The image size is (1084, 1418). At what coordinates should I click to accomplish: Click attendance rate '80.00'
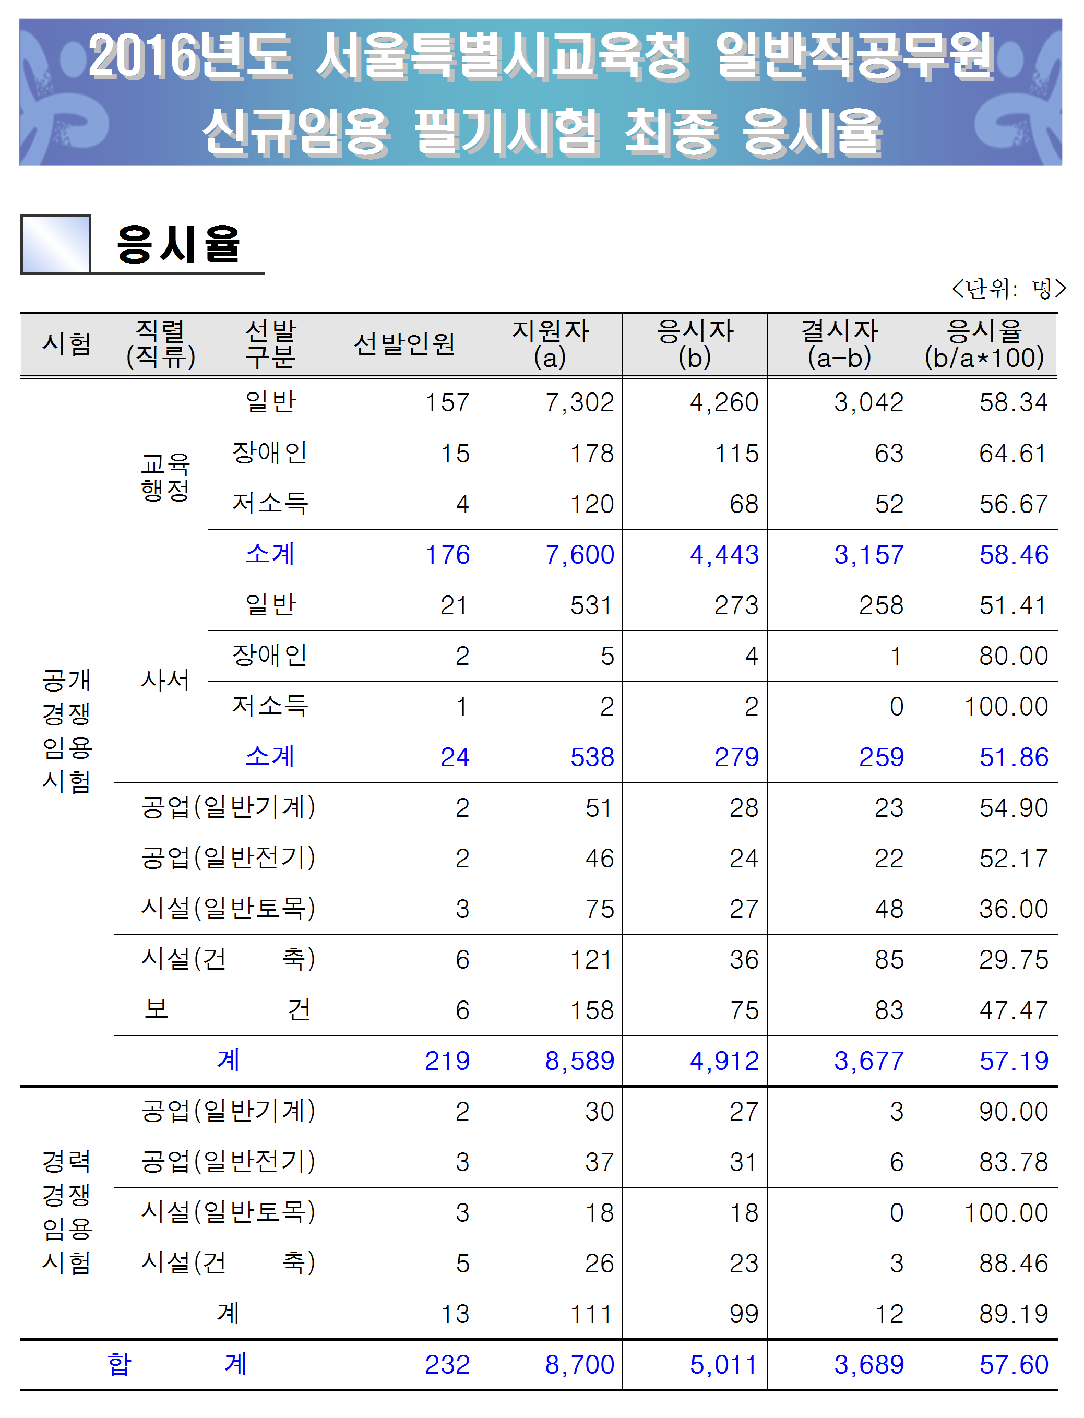point(1014,656)
